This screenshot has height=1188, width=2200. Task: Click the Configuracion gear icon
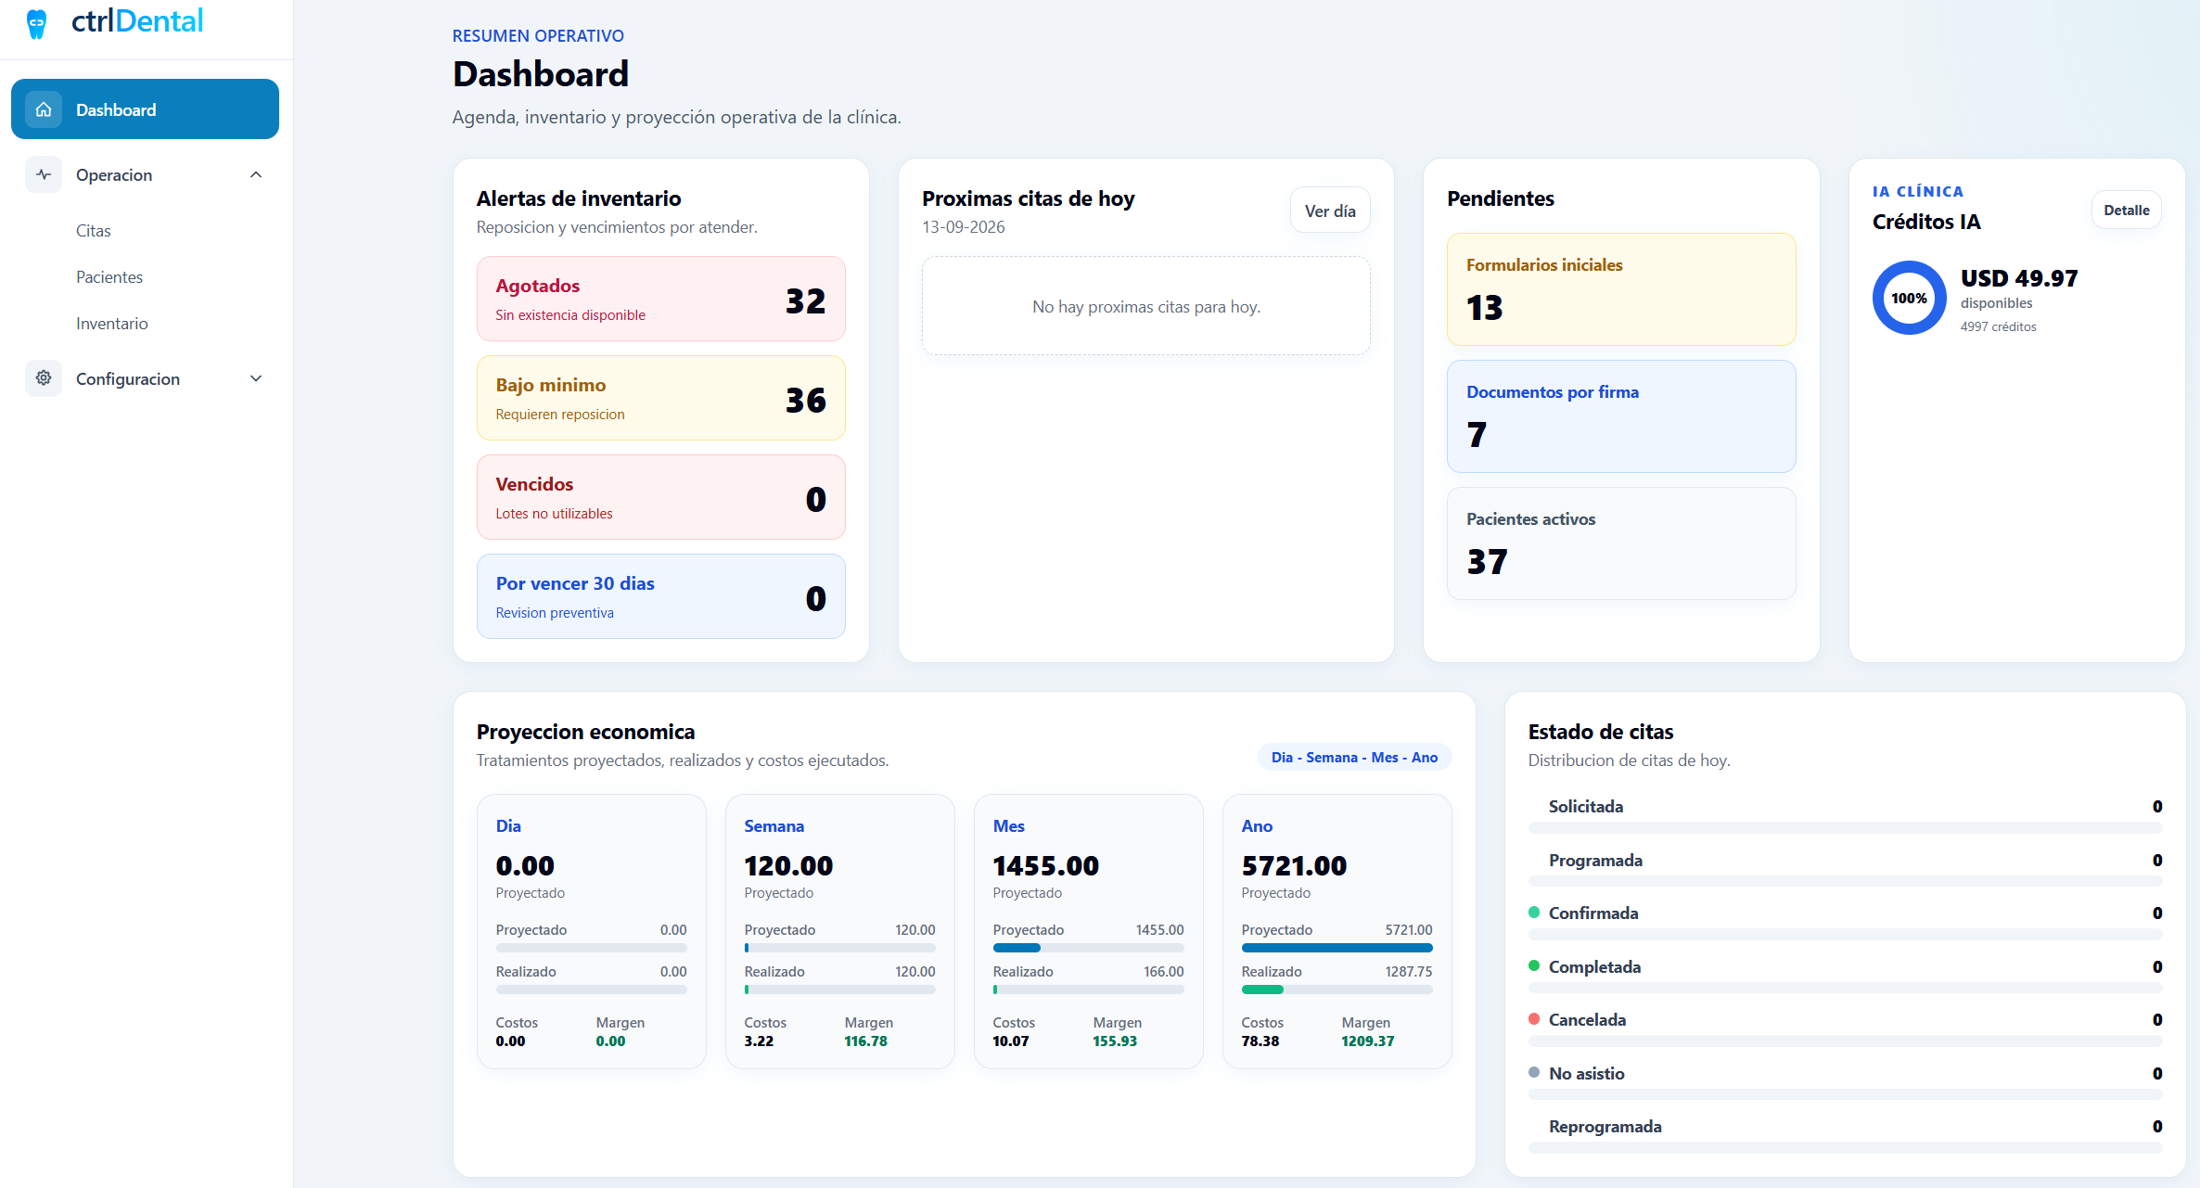tap(44, 378)
